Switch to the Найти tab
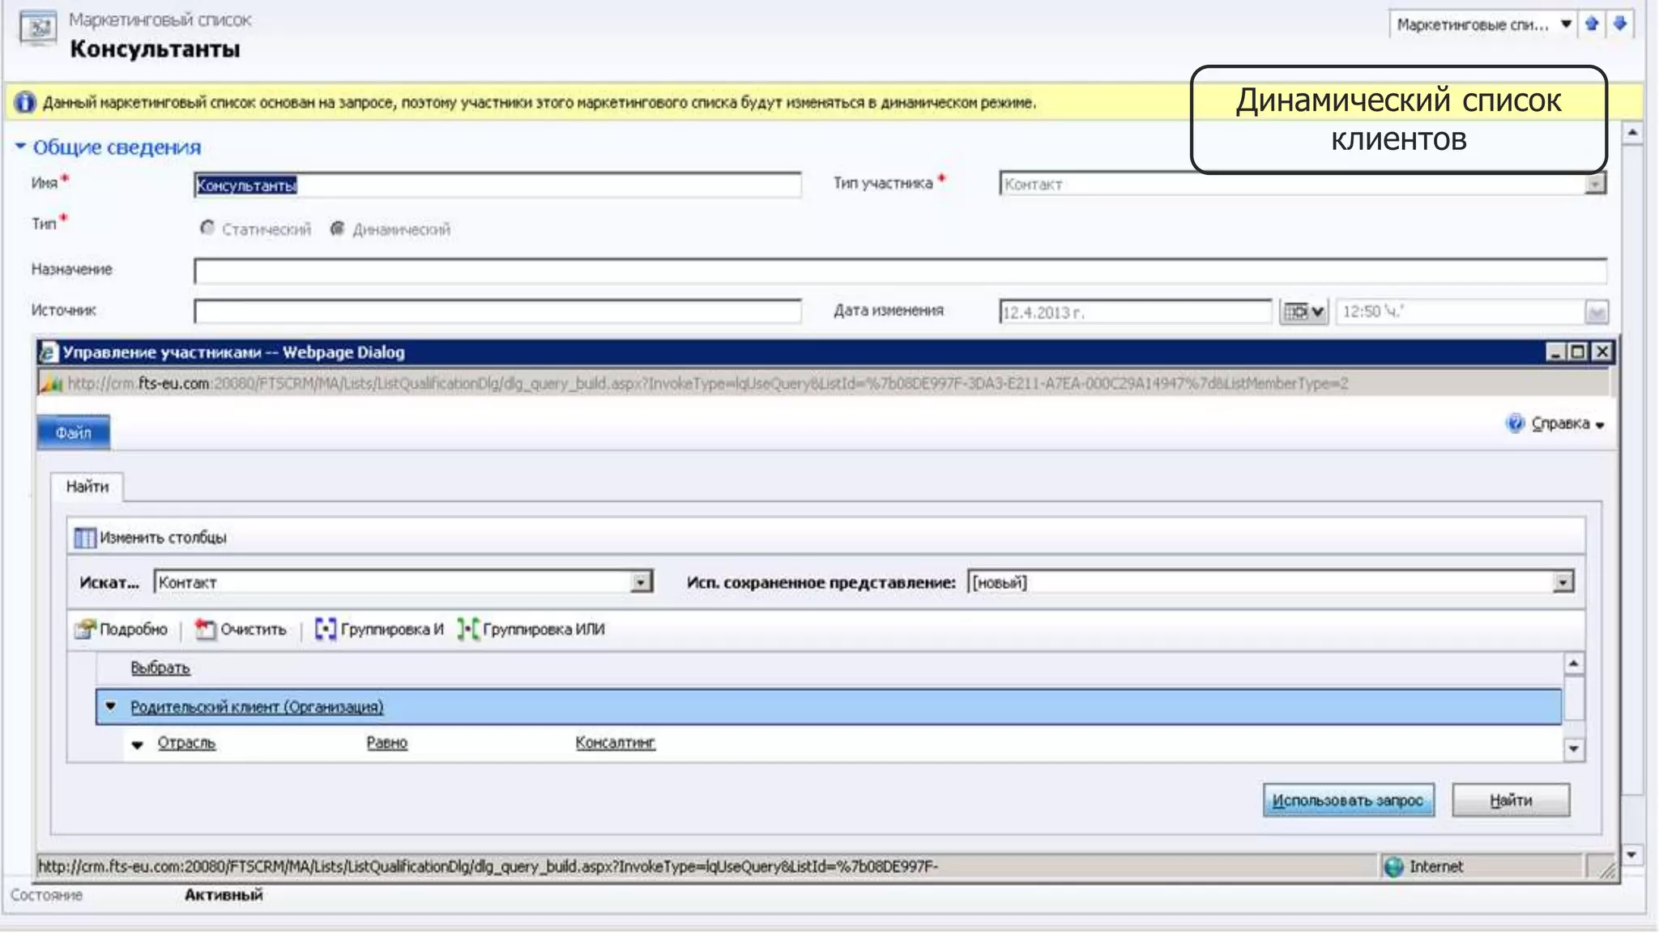Screen dimensions: 1659x933 tap(87, 487)
